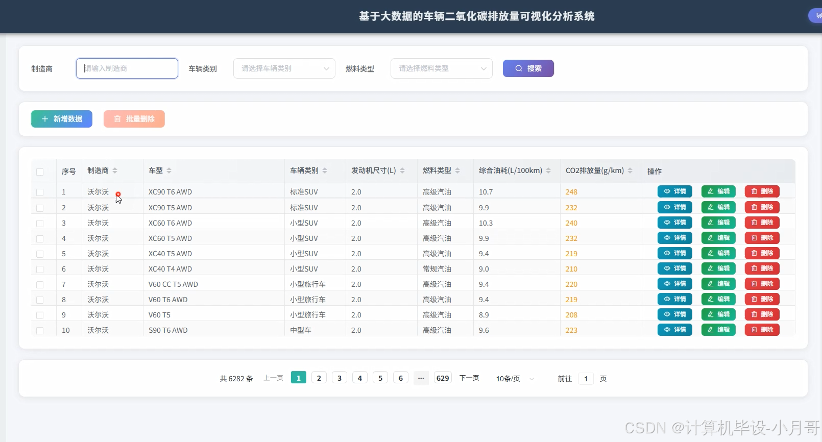Check the row 8 checkbox
Viewport: 822px width, 442px height.
40,300
